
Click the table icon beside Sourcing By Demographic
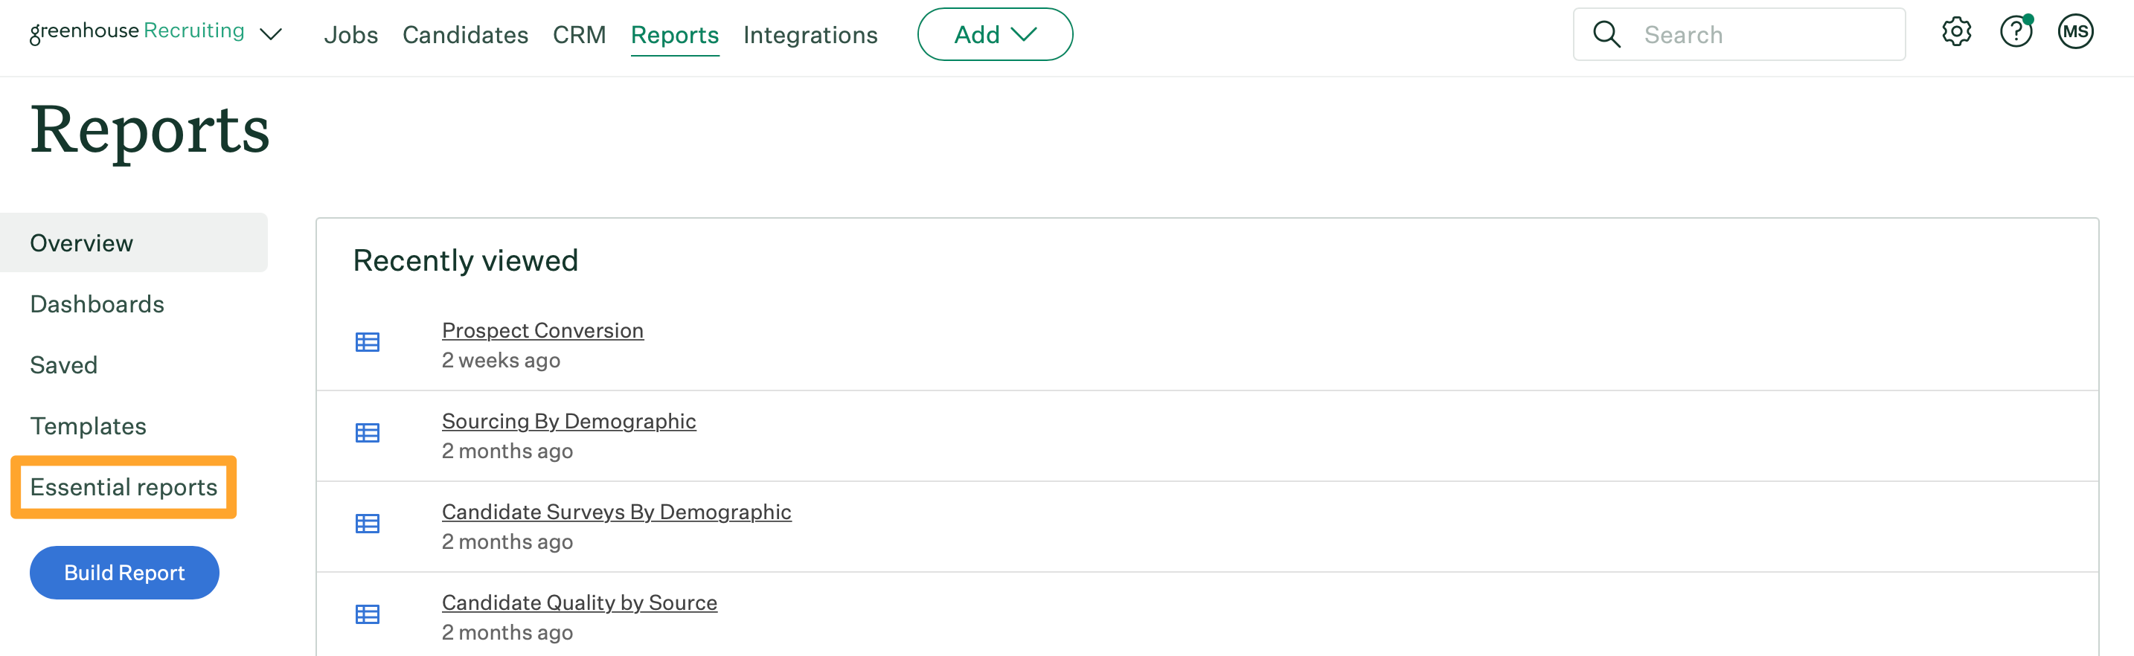[x=367, y=433]
